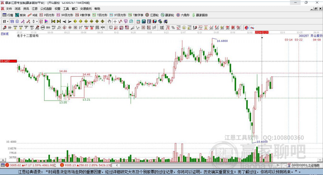The height and width of the screenshot is (175, 323).
Task: Click the 日K线 label
Action: (x=4, y=34)
